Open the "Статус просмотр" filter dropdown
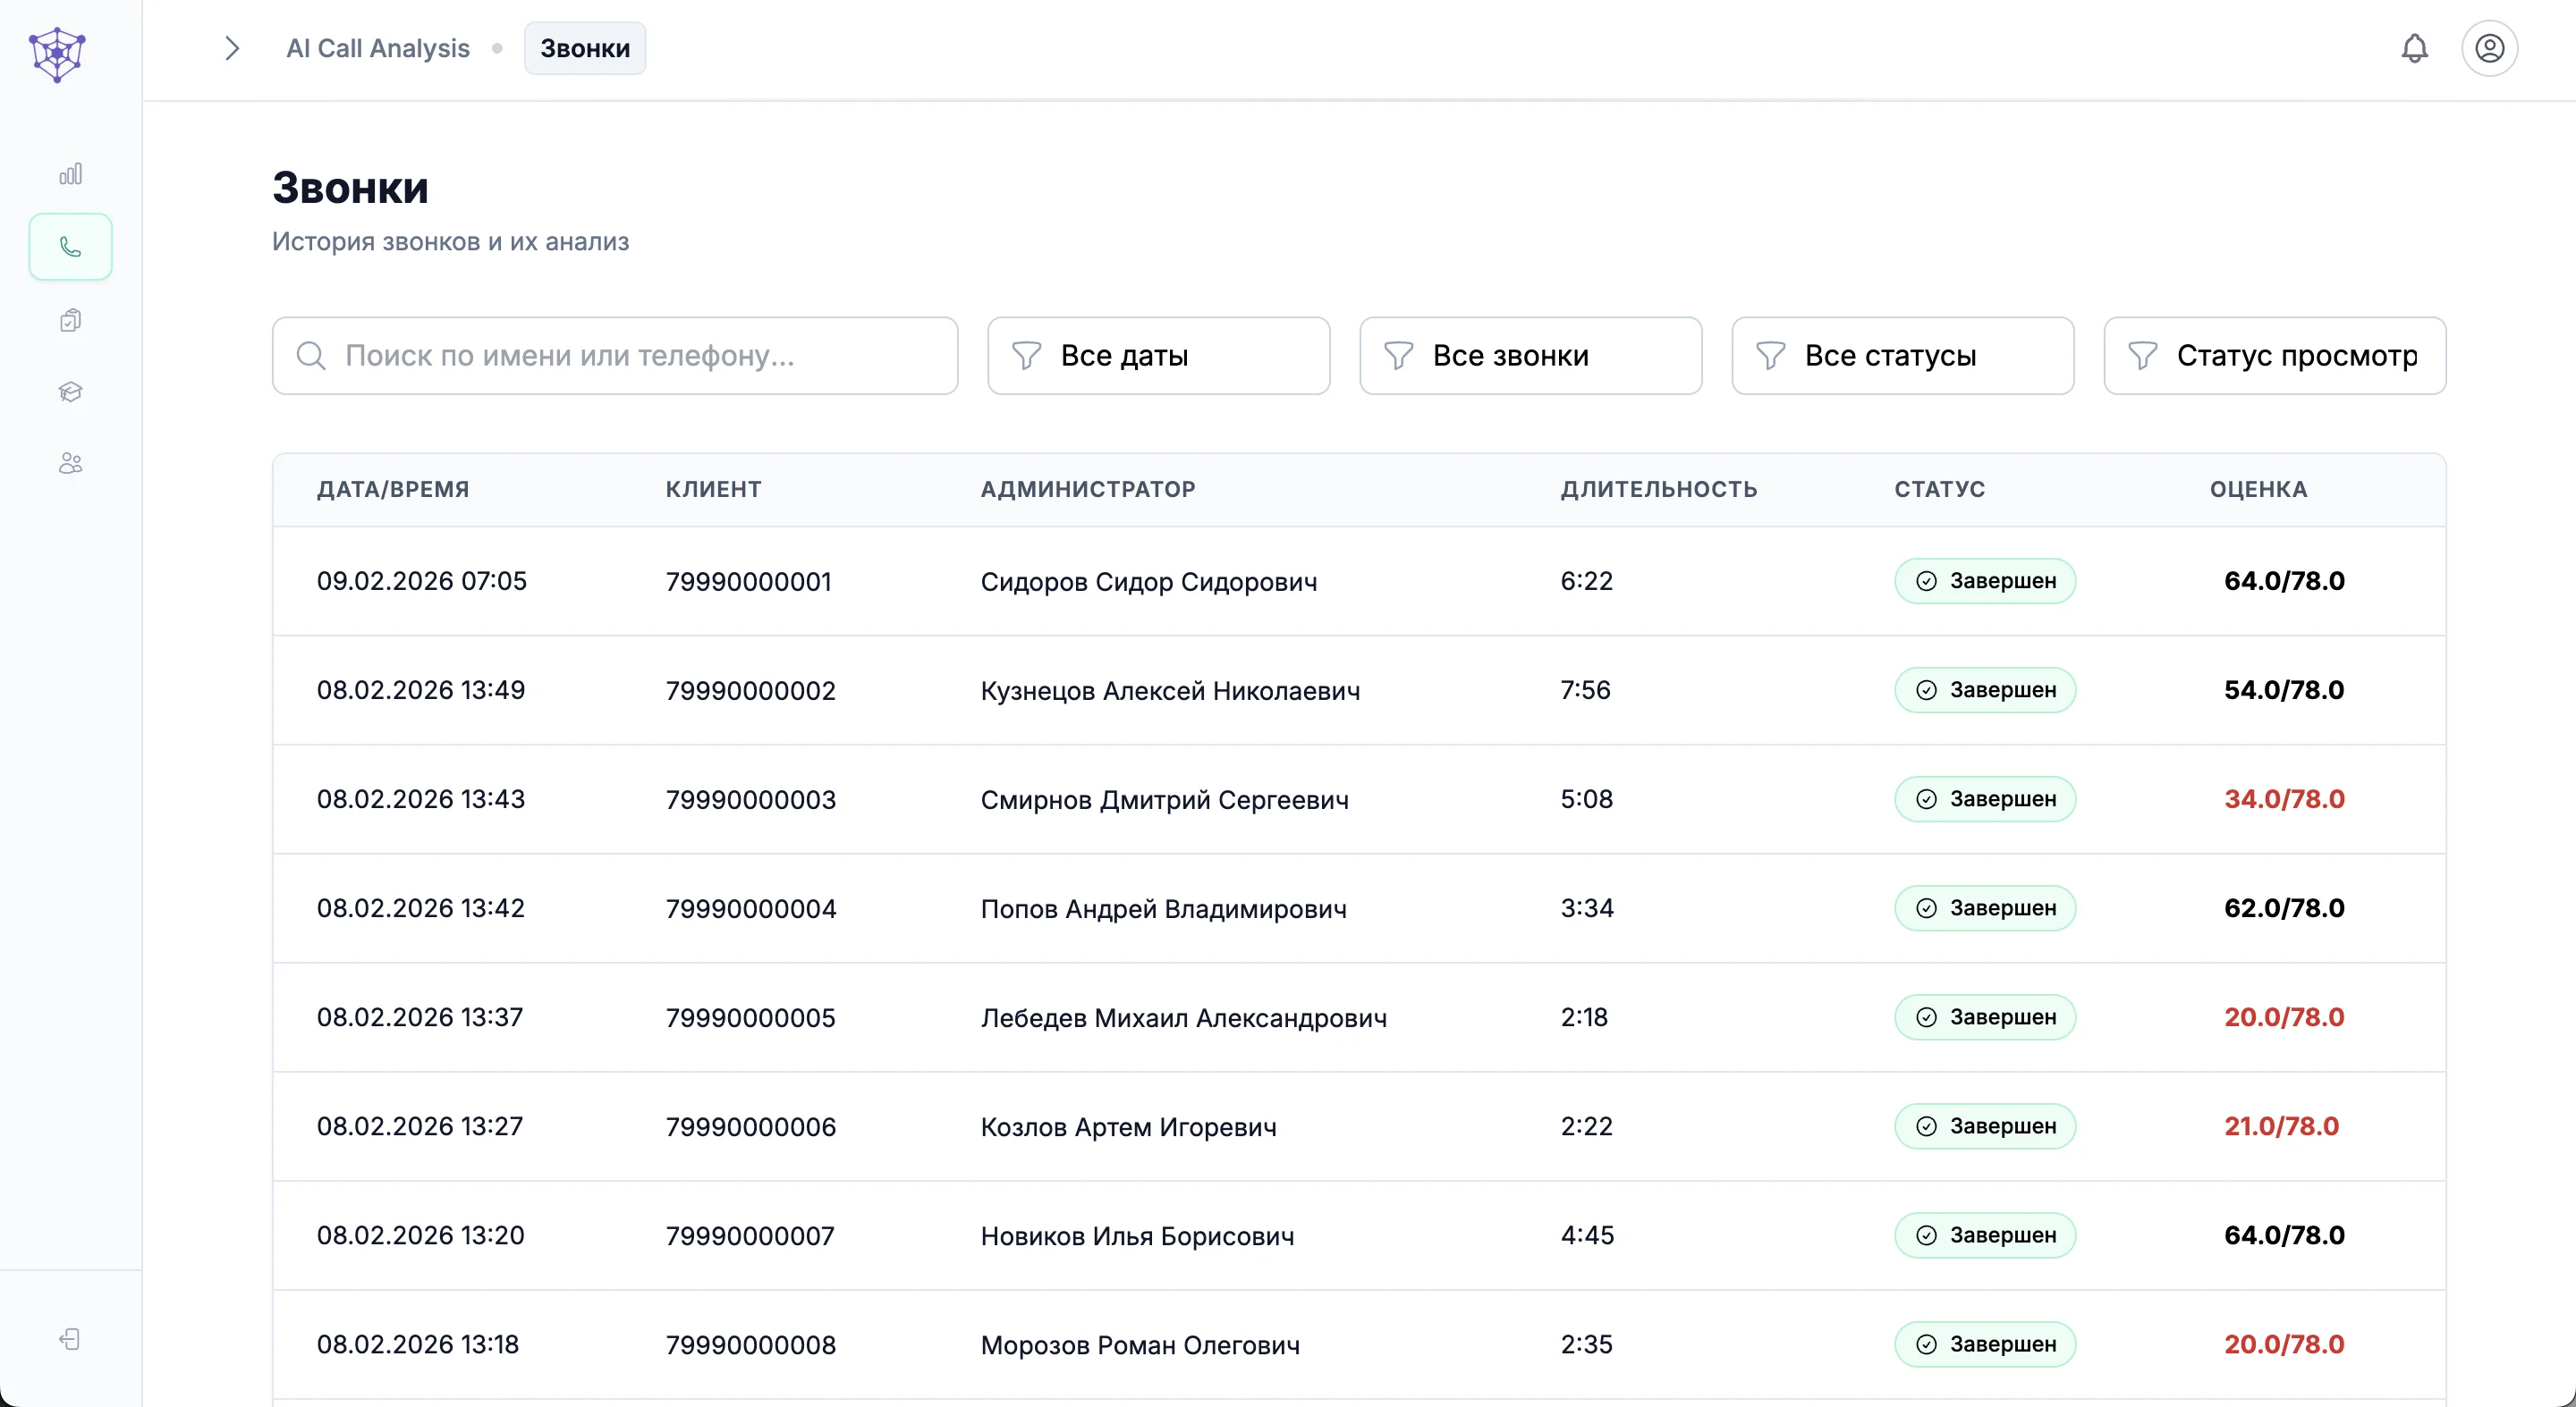 [2274, 356]
